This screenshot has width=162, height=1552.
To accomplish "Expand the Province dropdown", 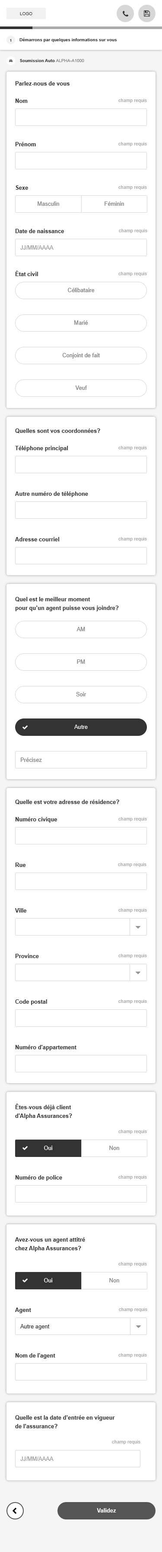I will (x=81, y=972).
